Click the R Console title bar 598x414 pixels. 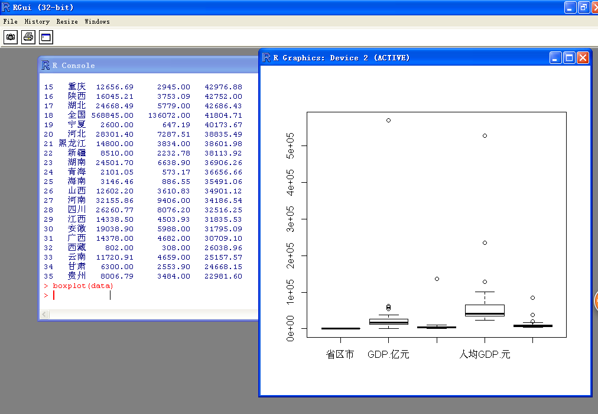[149, 65]
